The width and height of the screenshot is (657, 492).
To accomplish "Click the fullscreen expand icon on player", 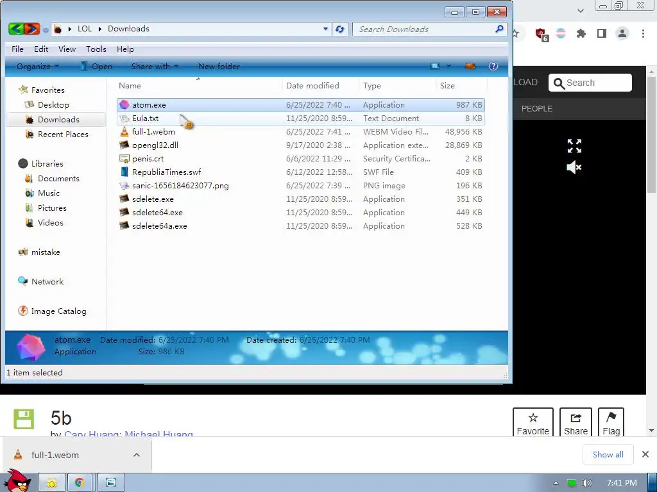I will coord(574,146).
